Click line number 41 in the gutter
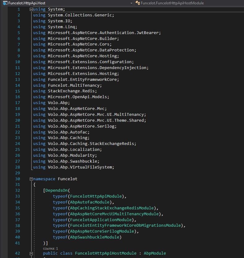Viewport: 244px width, 258px height. [17, 243]
